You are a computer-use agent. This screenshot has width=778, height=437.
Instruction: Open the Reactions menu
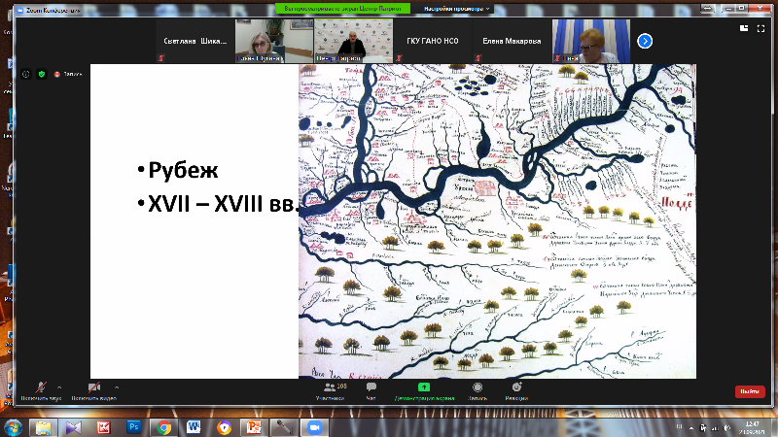click(x=516, y=391)
